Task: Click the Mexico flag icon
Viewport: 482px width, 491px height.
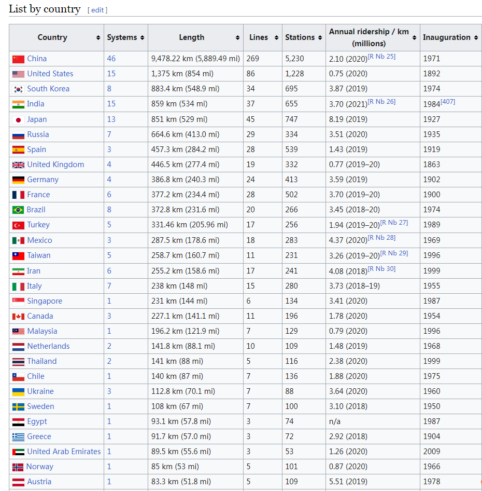Action: (18, 241)
